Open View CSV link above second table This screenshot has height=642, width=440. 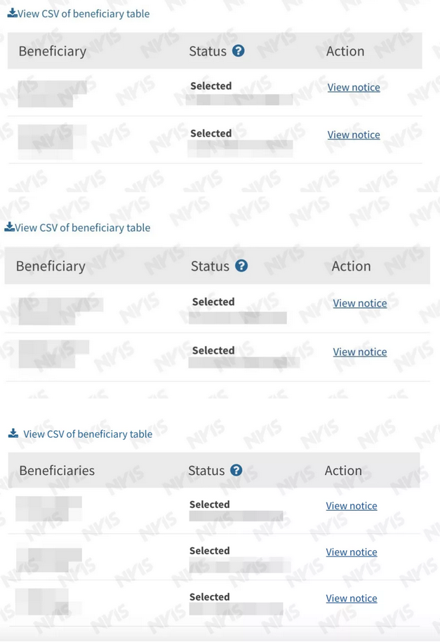click(x=83, y=227)
